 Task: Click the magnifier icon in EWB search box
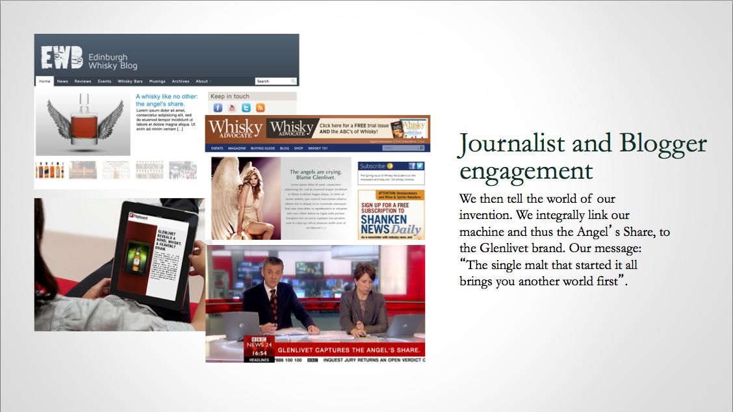293,81
